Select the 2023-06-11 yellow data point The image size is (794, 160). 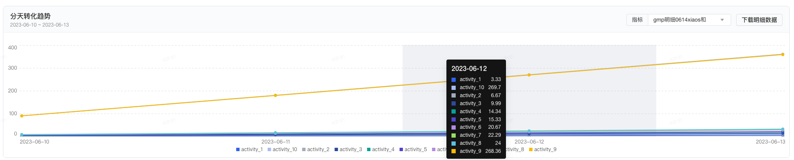(x=275, y=95)
